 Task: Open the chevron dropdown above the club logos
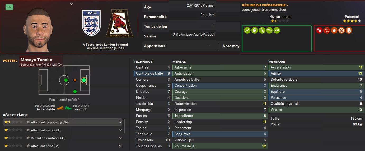pyautogui.click(x=71, y=4)
